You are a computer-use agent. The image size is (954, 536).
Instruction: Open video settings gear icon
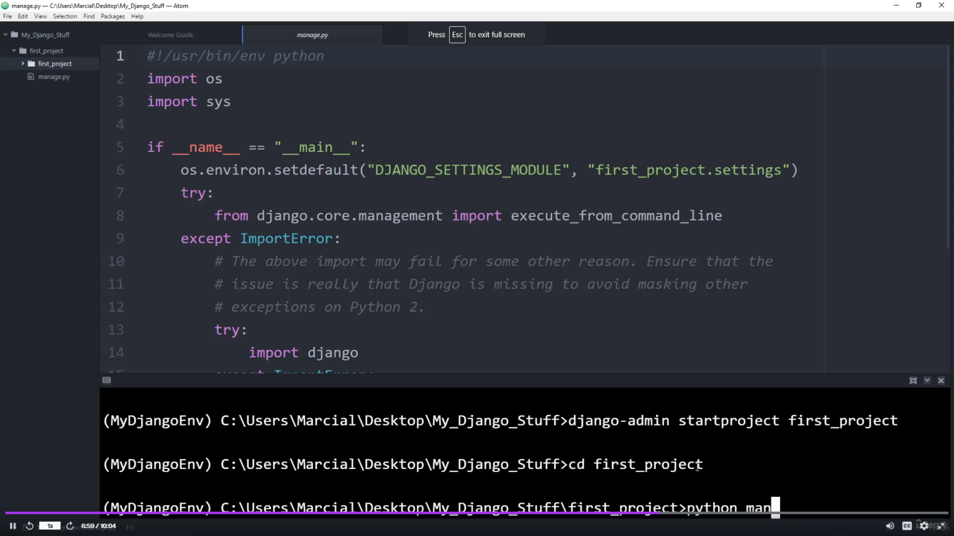tap(924, 526)
